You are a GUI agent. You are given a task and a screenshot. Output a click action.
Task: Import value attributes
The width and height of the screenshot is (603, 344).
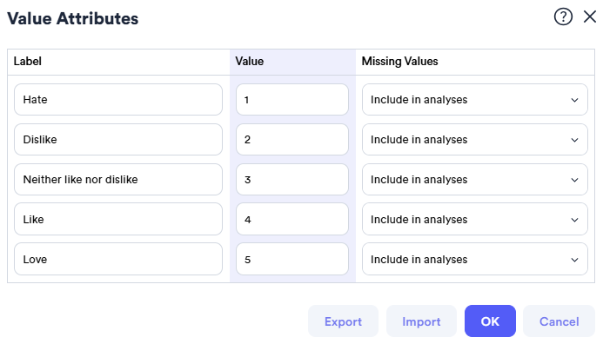click(x=421, y=321)
